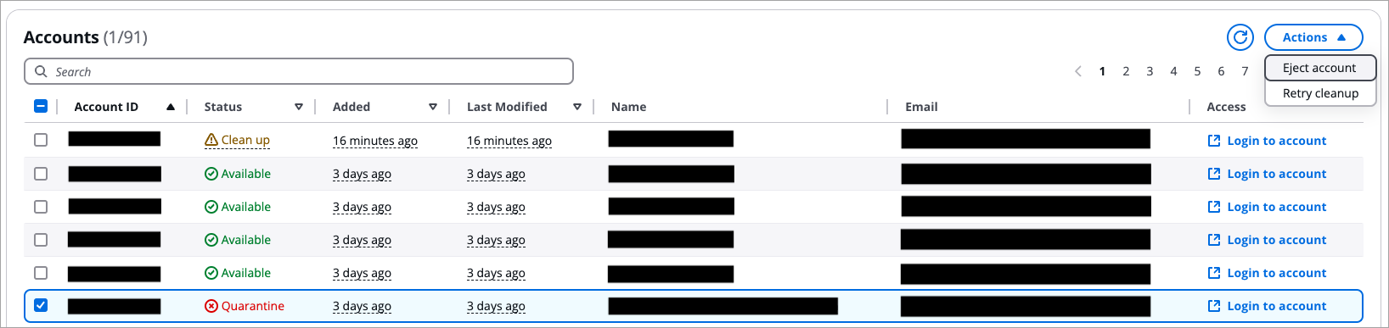The image size is (1389, 328).
Task: Login to the Quarantine account
Action: click(1267, 306)
